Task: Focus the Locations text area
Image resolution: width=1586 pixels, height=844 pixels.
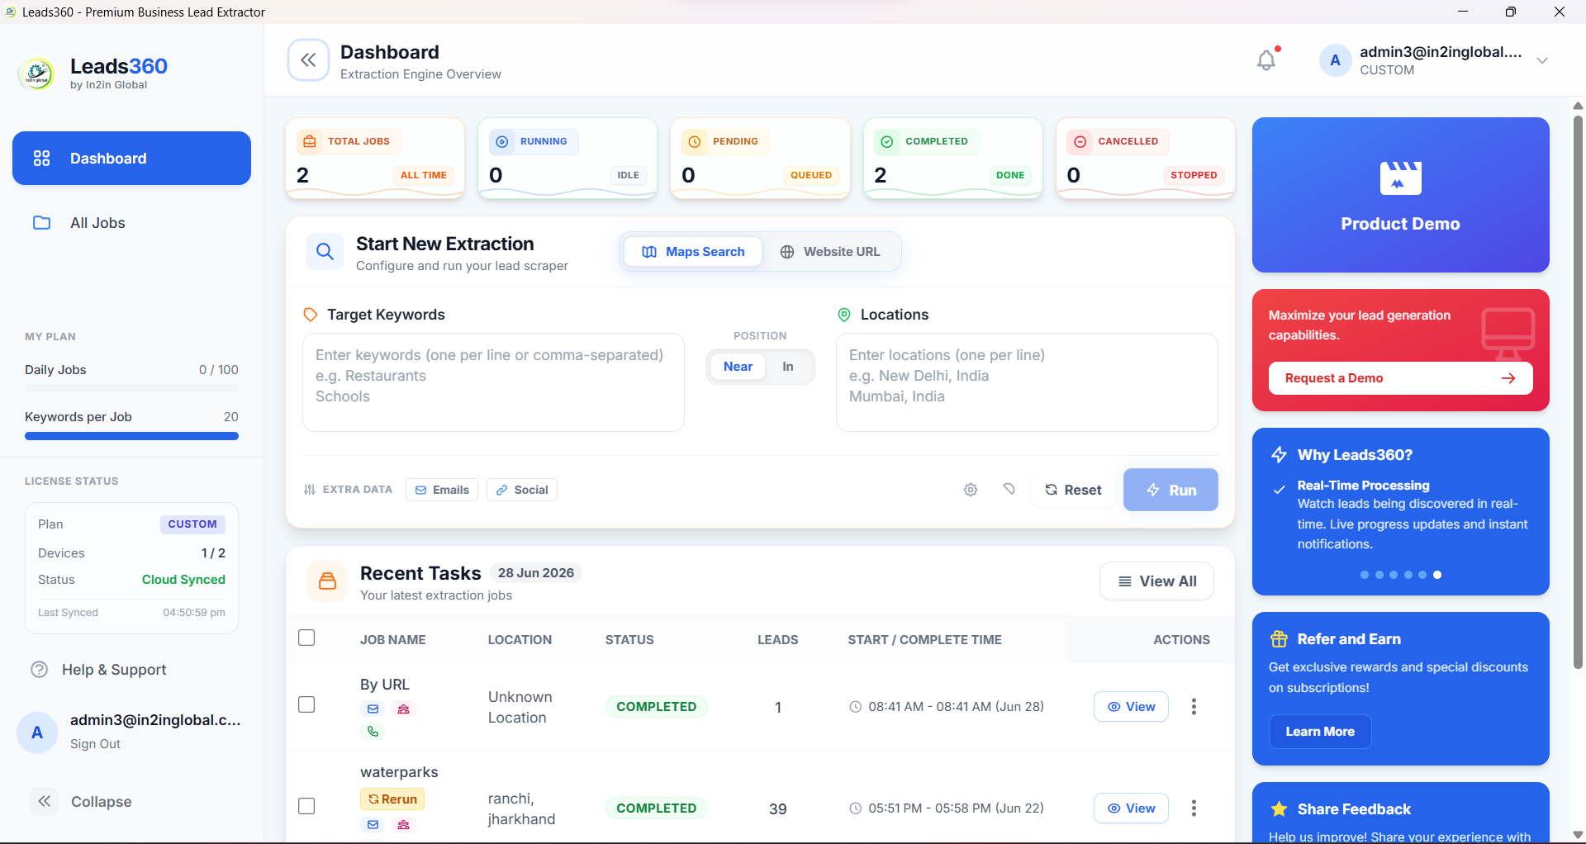Action: tap(1027, 382)
